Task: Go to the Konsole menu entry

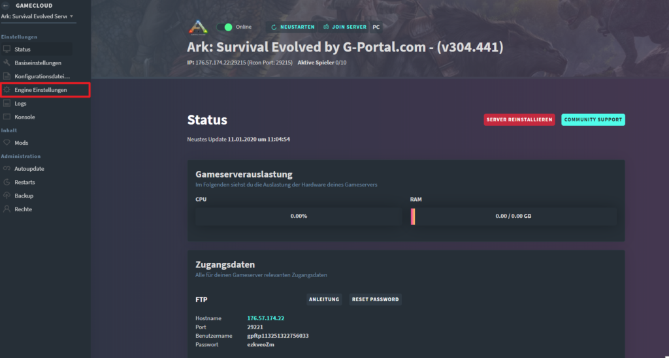Action: (x=25, y=117)
